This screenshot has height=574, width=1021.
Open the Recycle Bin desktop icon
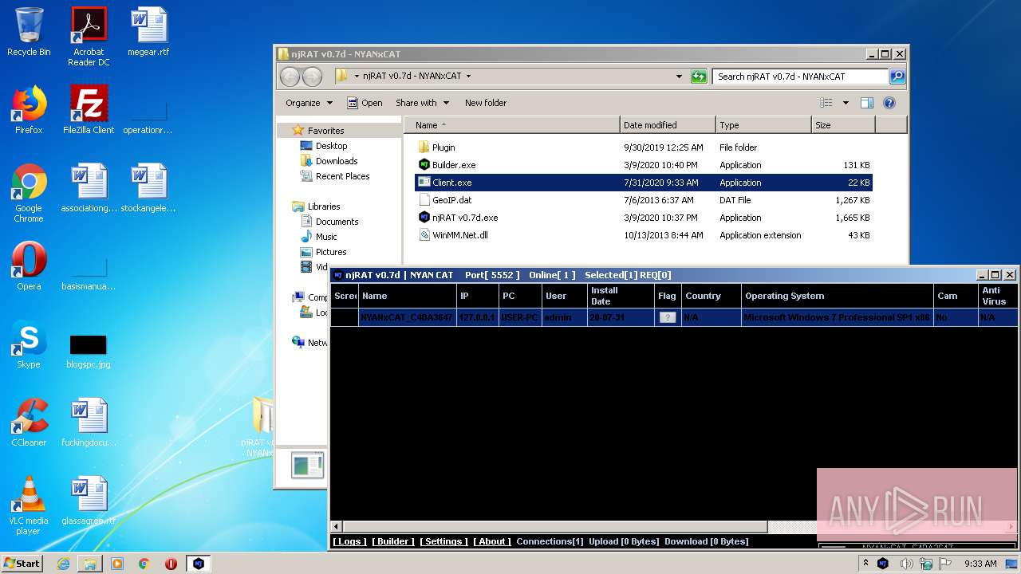point(29,32)
